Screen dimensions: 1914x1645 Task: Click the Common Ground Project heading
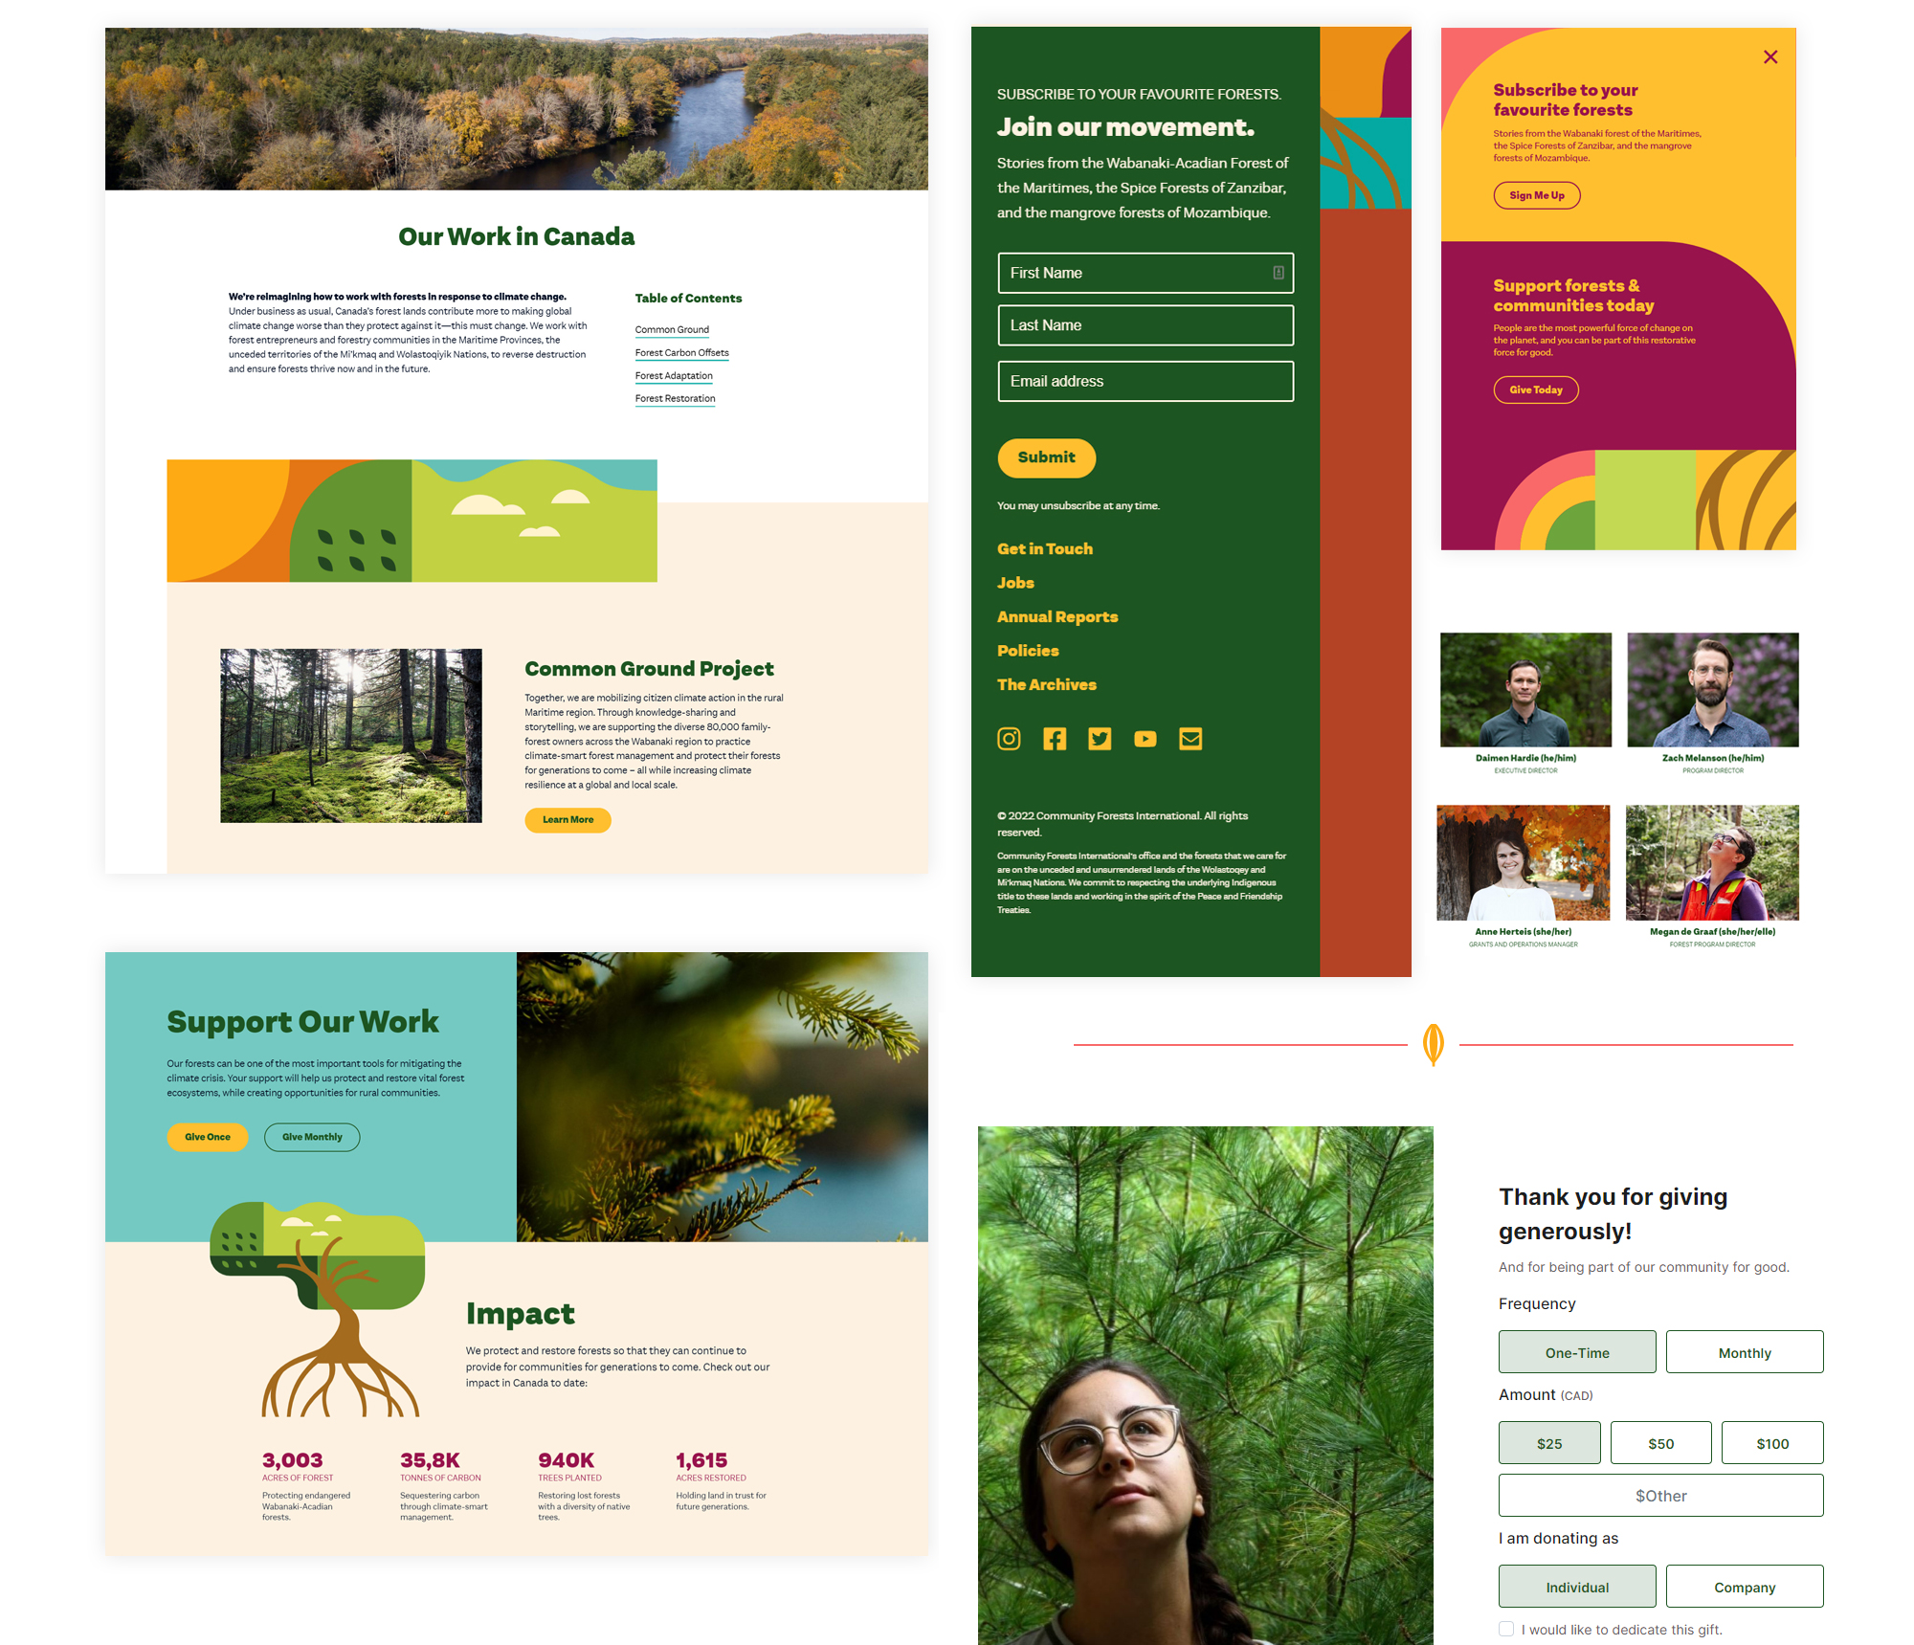(649, 669)
